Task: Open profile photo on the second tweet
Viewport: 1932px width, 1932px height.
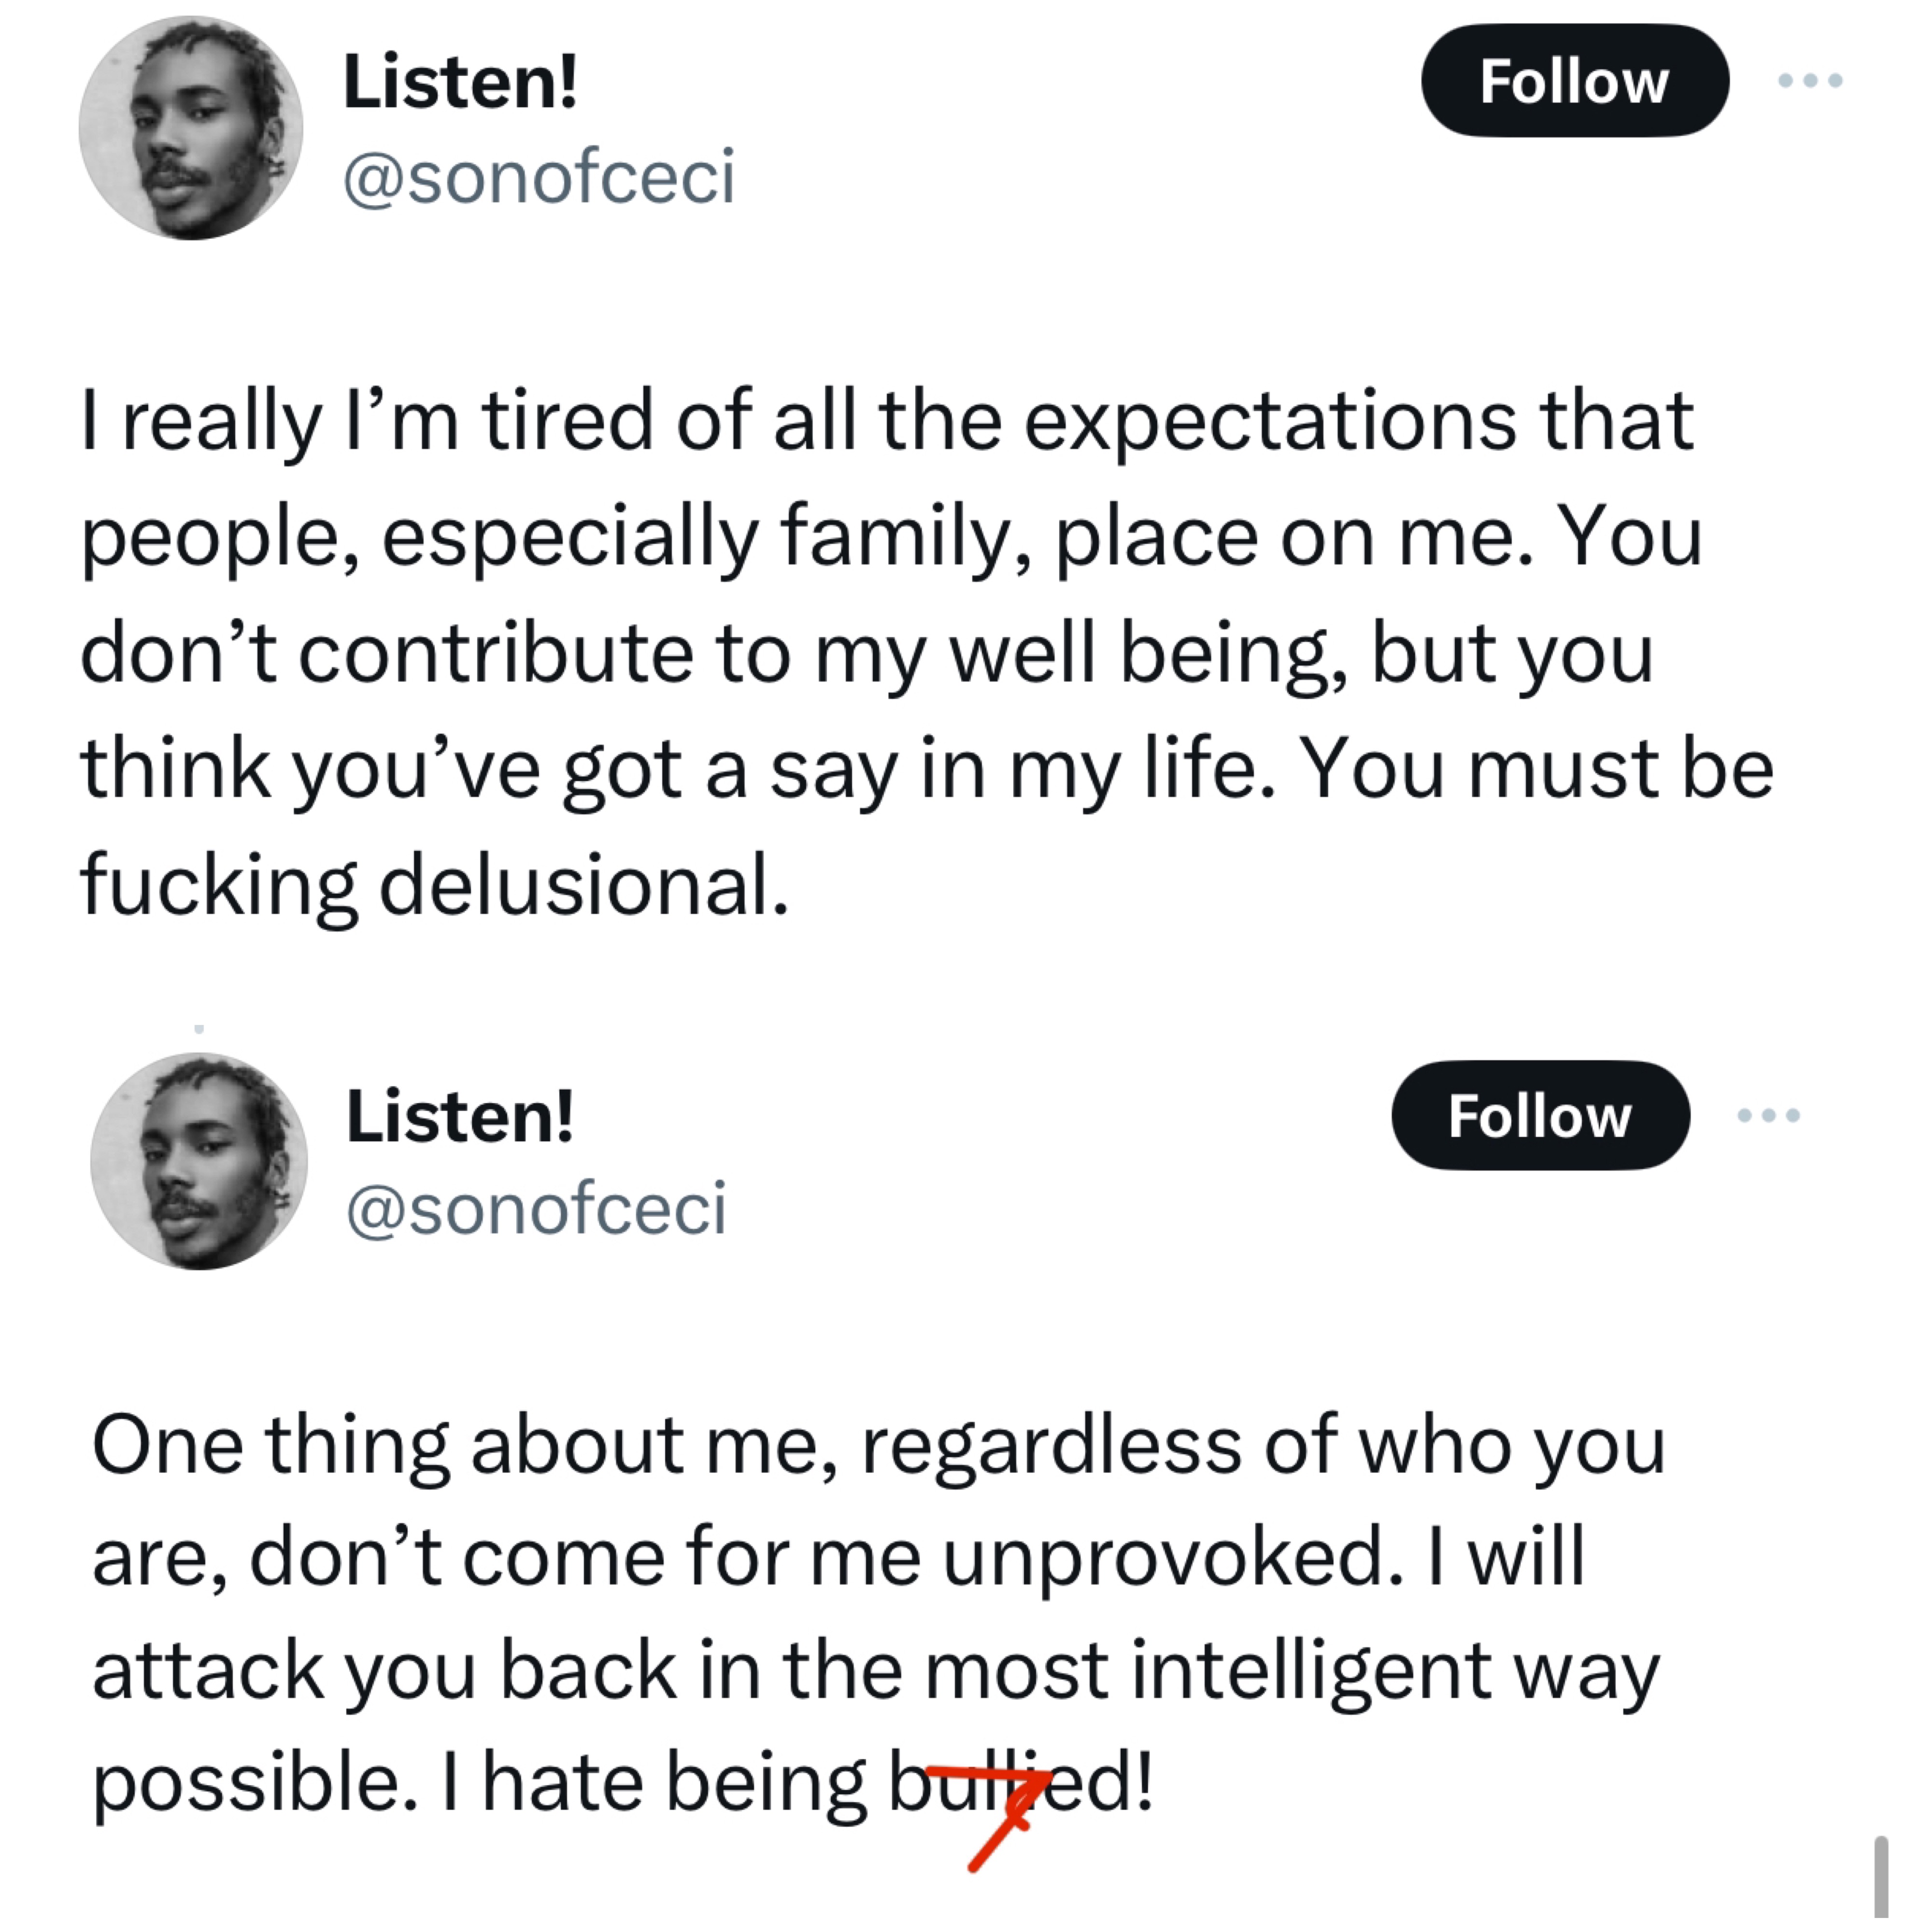Action: [199, 1161]
